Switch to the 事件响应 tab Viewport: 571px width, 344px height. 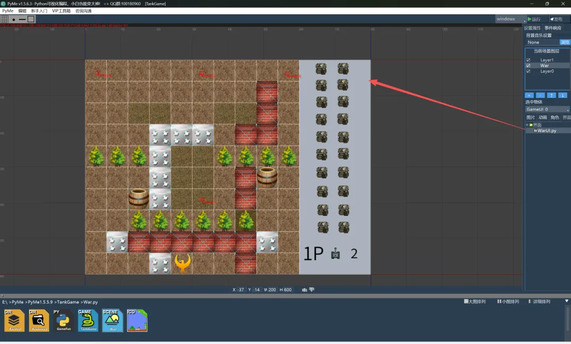click(553, 28)
